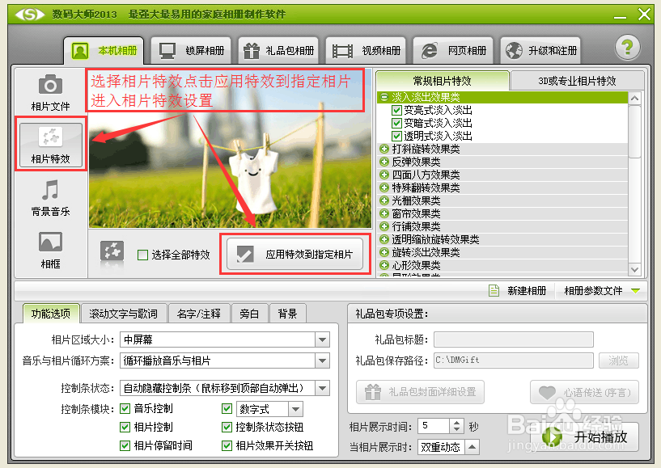Click the 礼品包封面详细设置 button
This screenshot has height=468, width=661.
pyautogui.click(x=420, y=392)
